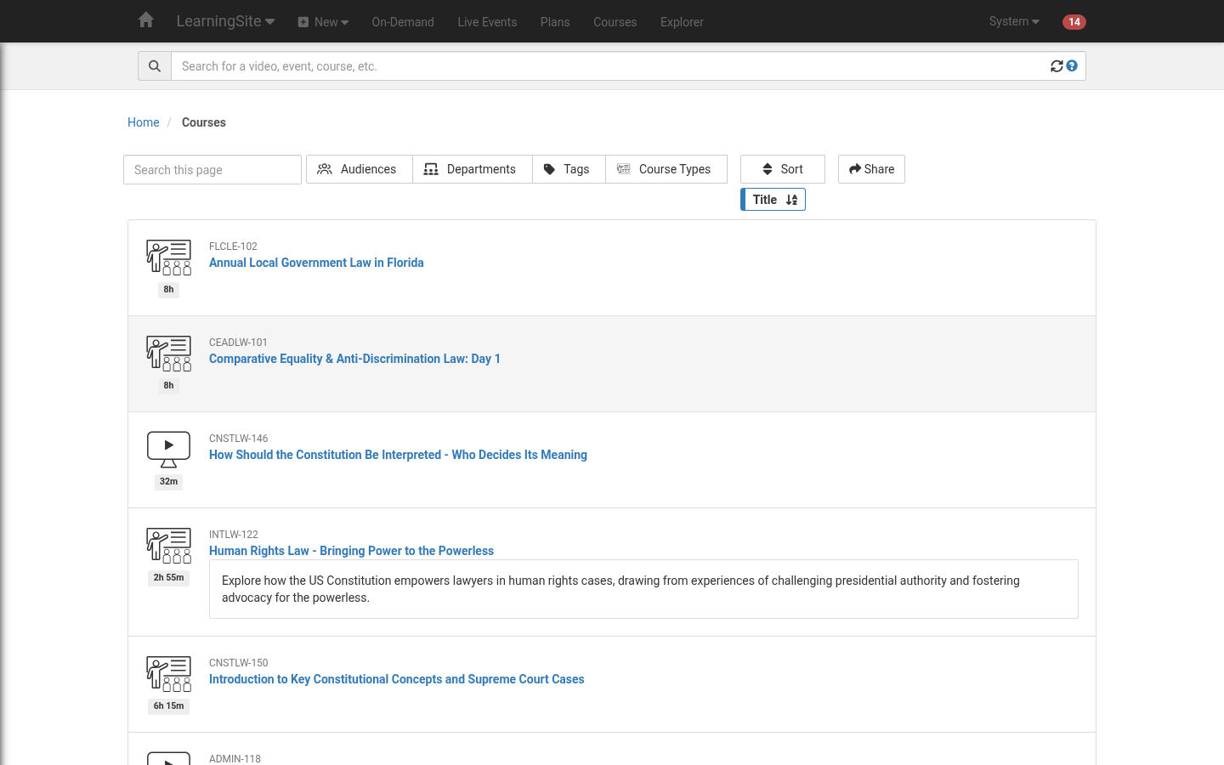Click the 2h 55m duration badge
The width and height of the screenshot is (1224, 765).
pyautogui.click(x=168, y=578)
